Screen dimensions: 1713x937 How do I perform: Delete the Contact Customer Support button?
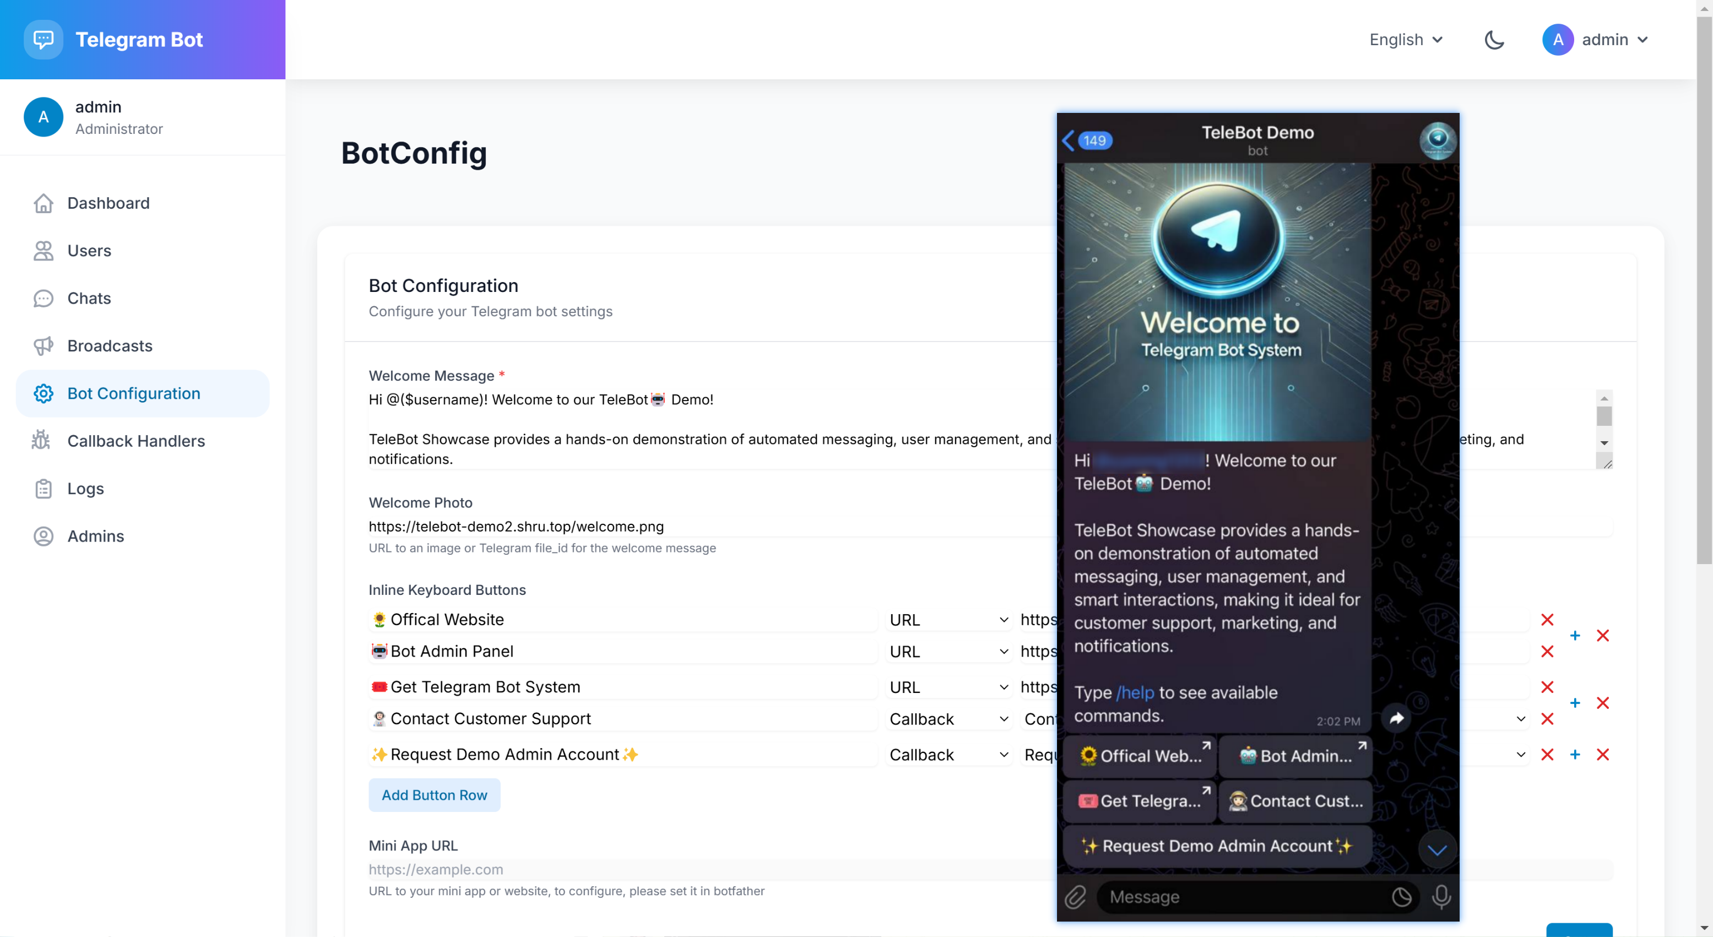pos(1547,718)
